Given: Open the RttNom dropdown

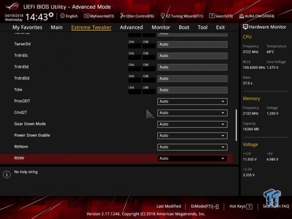Looking at the screenshot, I should coord(192,147).
